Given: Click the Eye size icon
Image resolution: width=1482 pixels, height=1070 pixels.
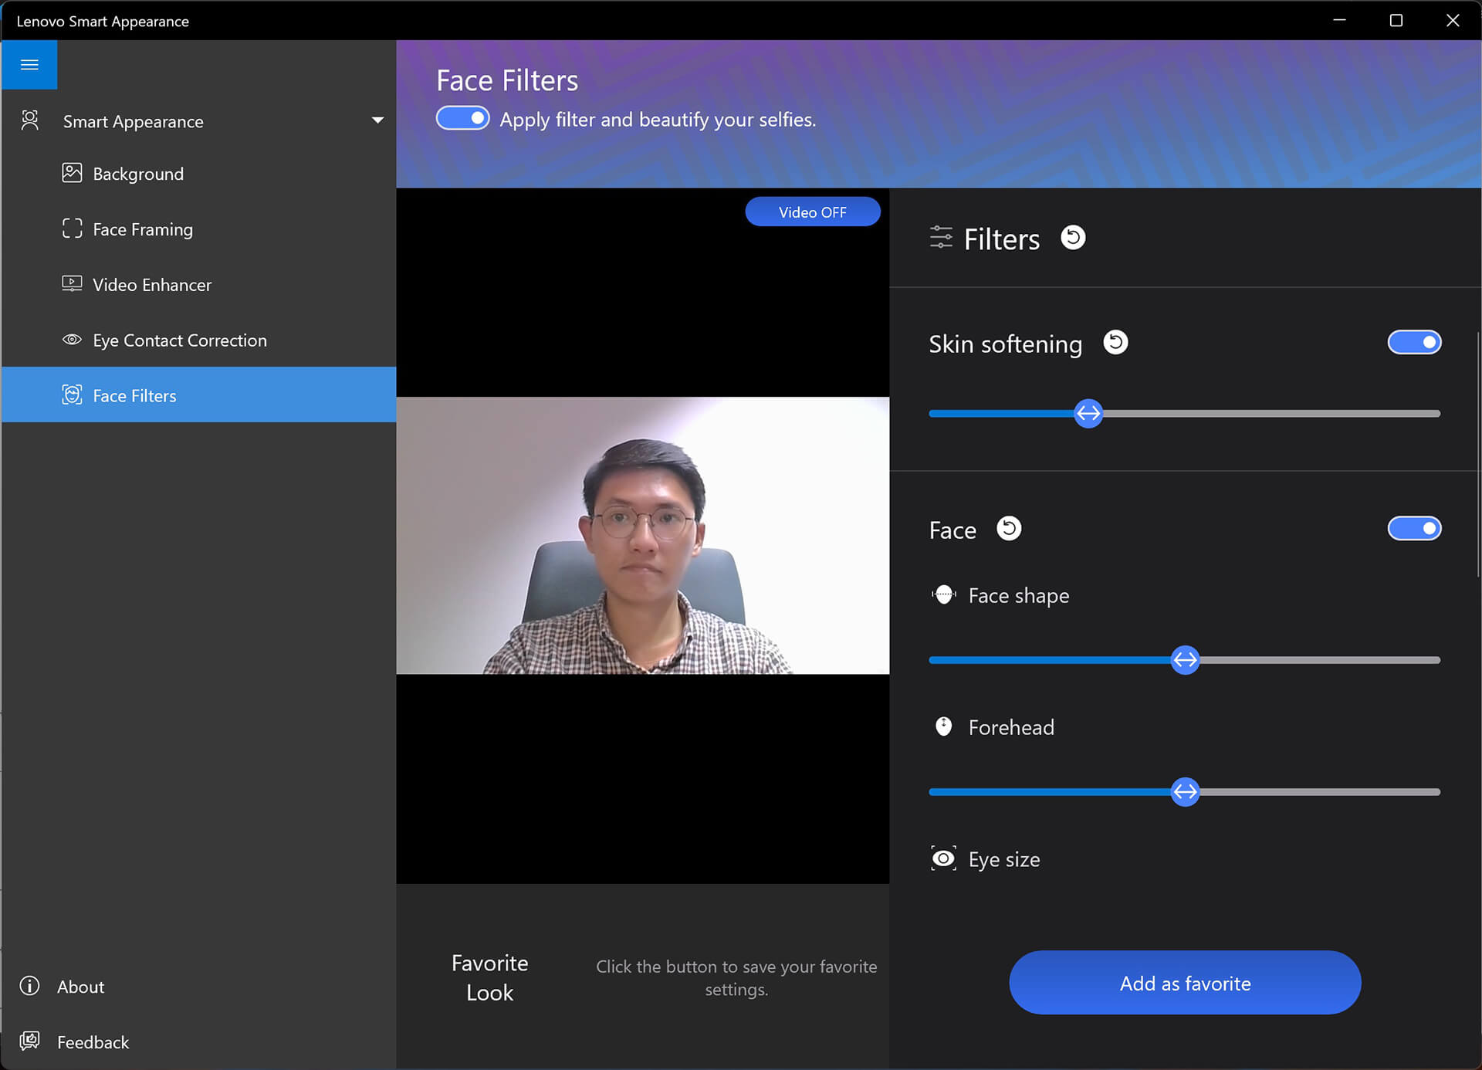Looking at the screenshot, I should click(x=943, y=858).
